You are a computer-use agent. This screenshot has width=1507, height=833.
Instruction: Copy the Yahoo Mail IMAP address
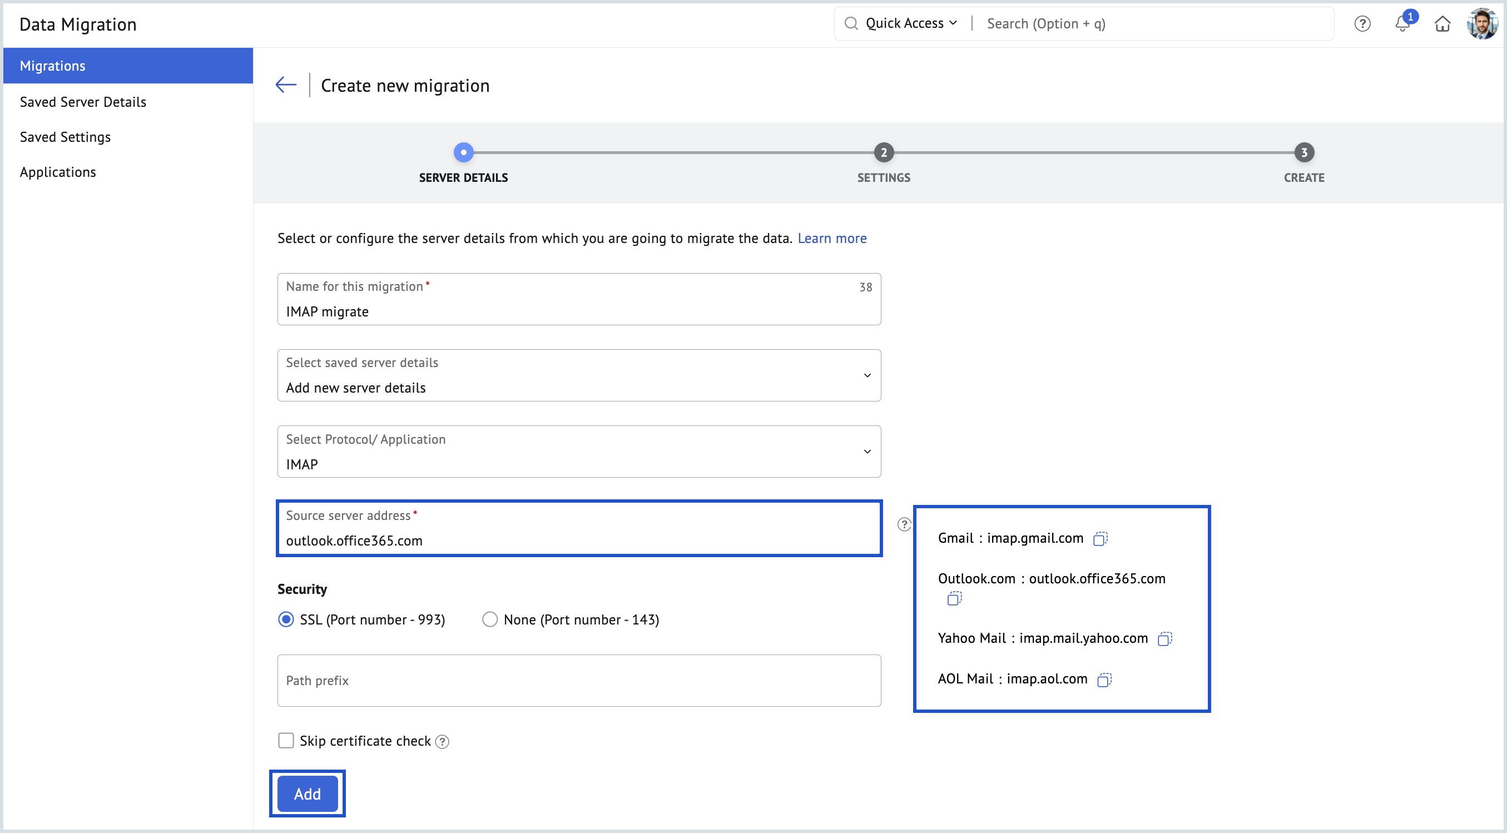pos(1165,639)
